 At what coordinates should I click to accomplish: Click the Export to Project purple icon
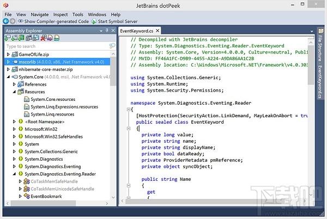(x=50, y=38)
